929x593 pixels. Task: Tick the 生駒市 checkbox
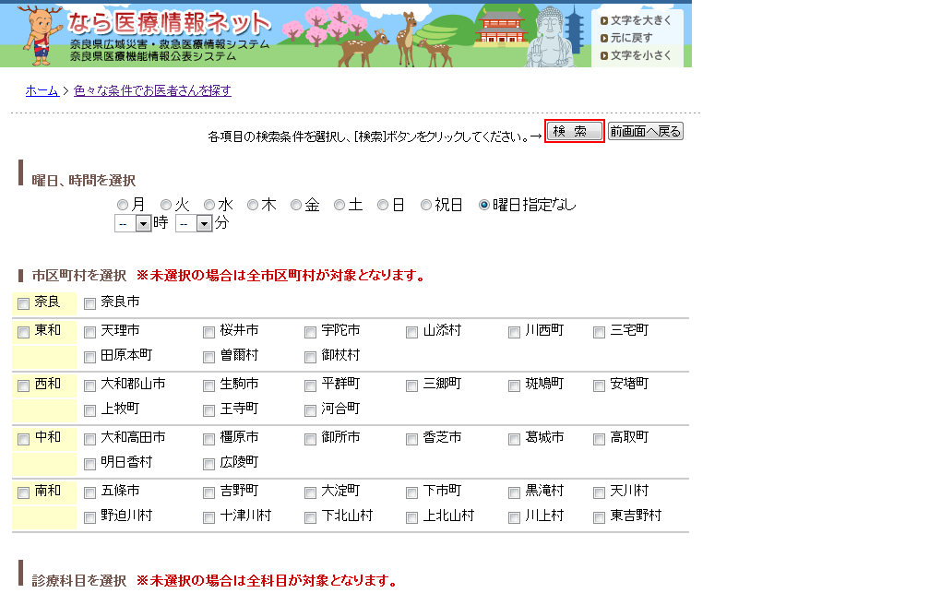pos(209,386)
